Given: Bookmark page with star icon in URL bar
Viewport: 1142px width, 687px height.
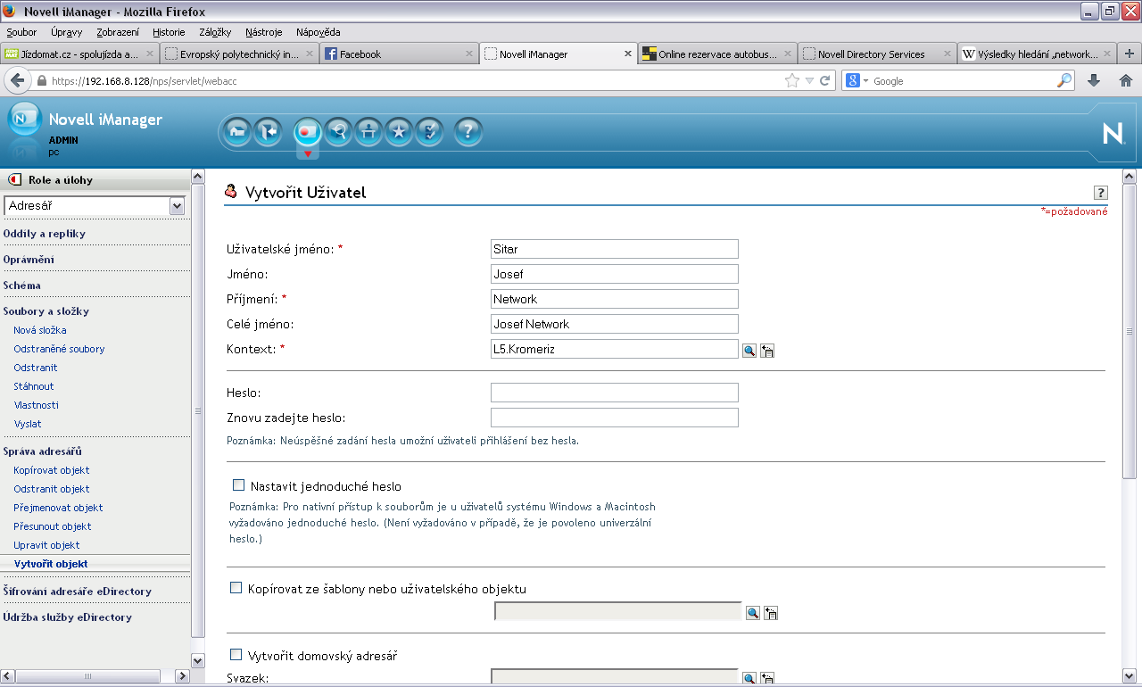Looking at the screenshot, I should 792,80.
